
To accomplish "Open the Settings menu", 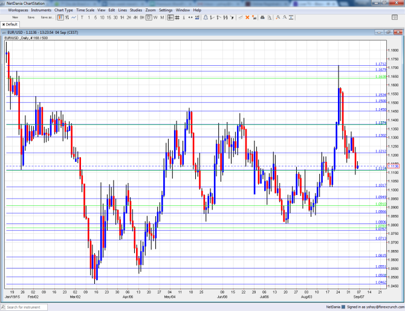I will click(166, 10).
